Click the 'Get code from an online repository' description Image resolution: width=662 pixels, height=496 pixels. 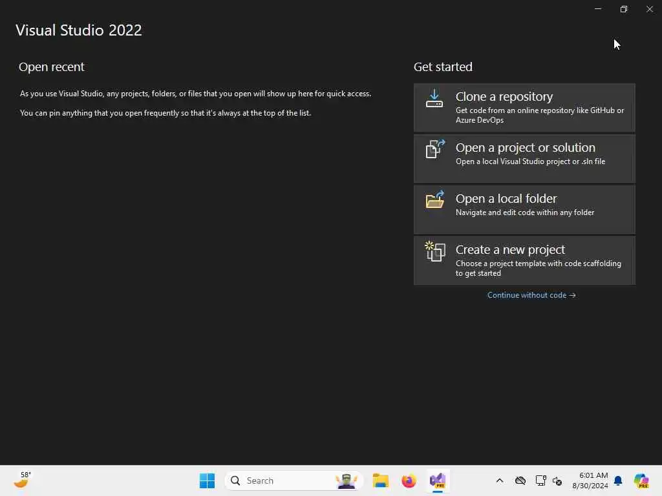(x=540, y=115)
